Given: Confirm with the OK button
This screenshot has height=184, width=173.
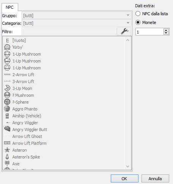Looking at the screenshot, I should pyautogui.click(x=124, y=179).
